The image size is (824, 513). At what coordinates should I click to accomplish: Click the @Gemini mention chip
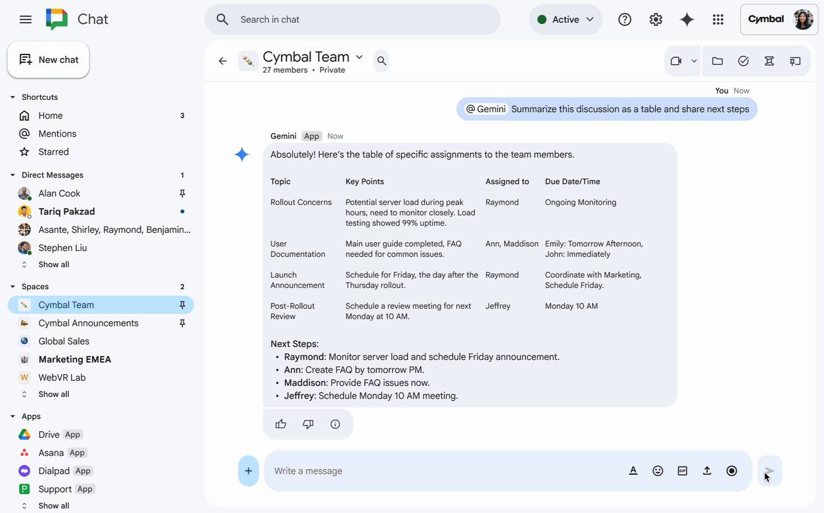(486, 109)
